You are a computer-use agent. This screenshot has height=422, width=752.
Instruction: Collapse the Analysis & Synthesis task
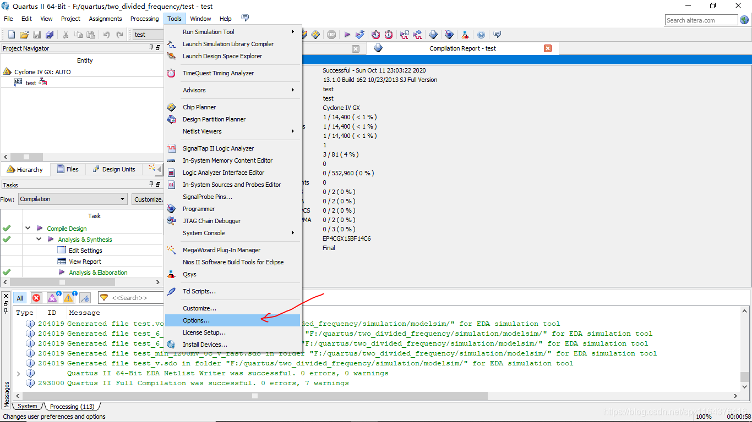[39, 239]
